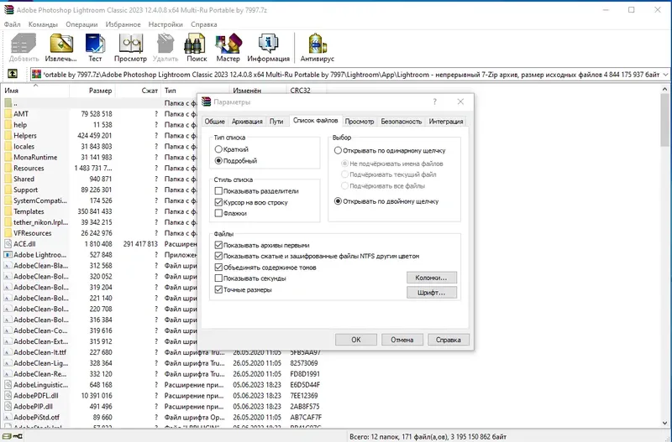Expand the archive path dropdown arrow
Screen dimensions: 672x442
coord(665,75)
